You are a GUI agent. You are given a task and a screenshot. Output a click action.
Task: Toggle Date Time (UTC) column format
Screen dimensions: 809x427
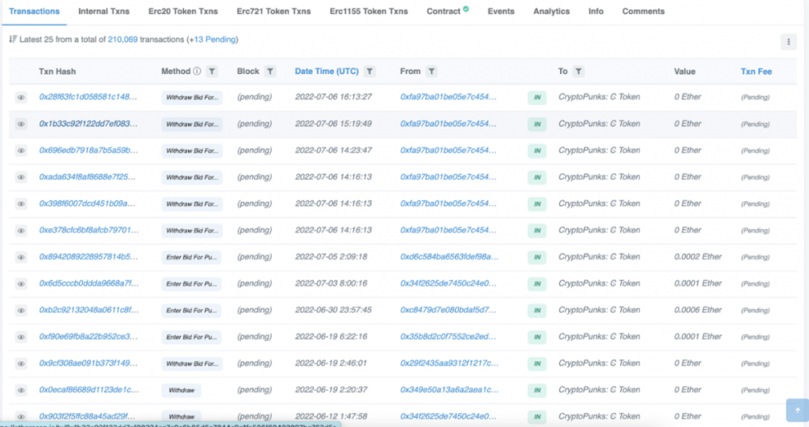(x=326, y=71)
